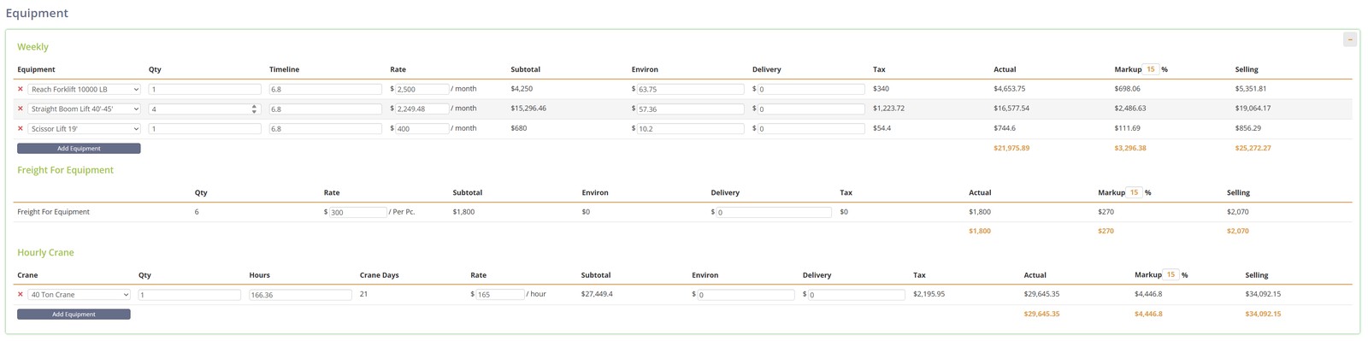Click the Weekly actual total $21,975.89
This screenshot has height=341, width=1368.
point(1011,148)
